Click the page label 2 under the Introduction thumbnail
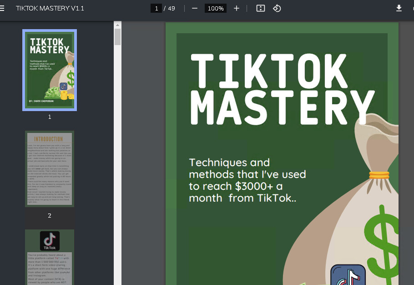 pyautogui.click(x=50, y=215)
